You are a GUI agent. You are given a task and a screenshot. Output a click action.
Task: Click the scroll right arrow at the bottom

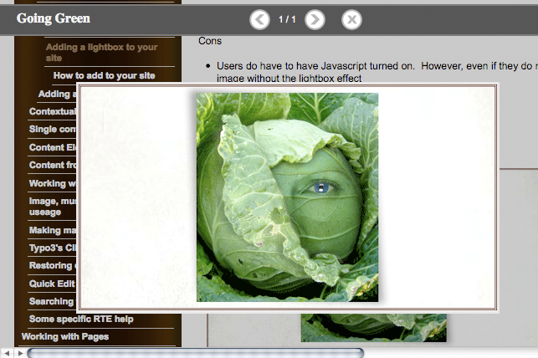20,352
